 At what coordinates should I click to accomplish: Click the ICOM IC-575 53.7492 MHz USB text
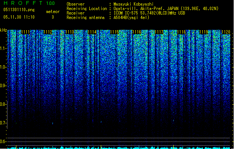click(149, 13)
